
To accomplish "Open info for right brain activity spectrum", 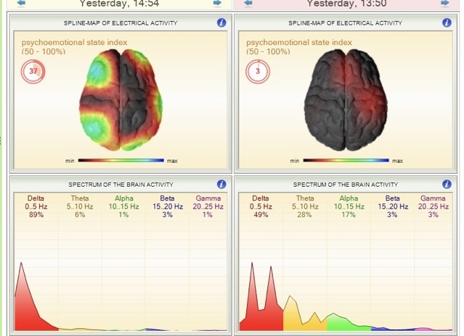I will click(x=447, y=185).
